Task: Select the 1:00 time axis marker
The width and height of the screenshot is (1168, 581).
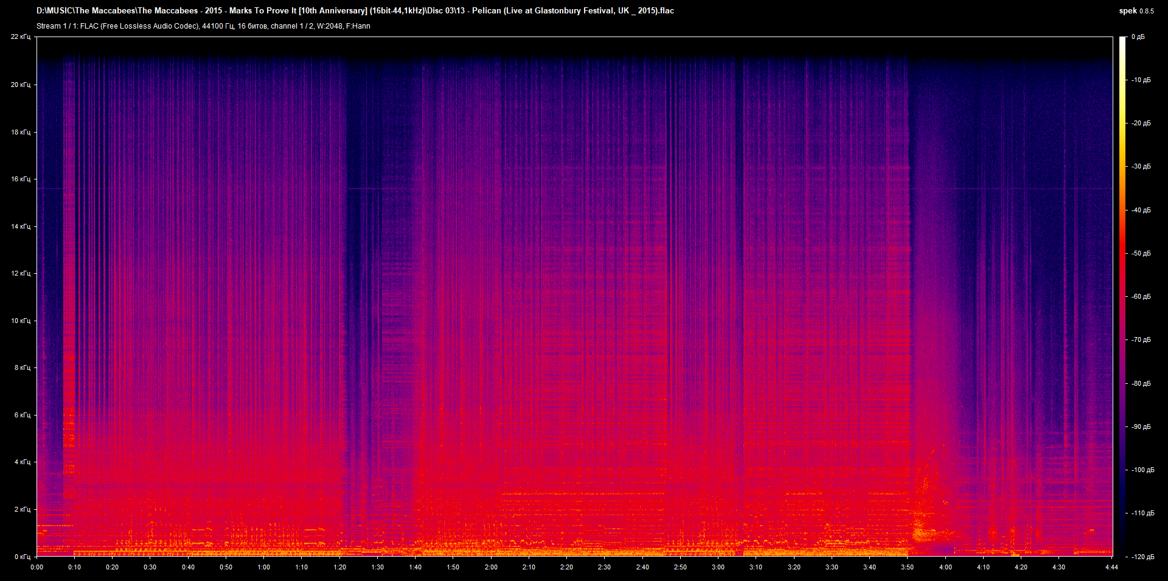Action: 263,567
